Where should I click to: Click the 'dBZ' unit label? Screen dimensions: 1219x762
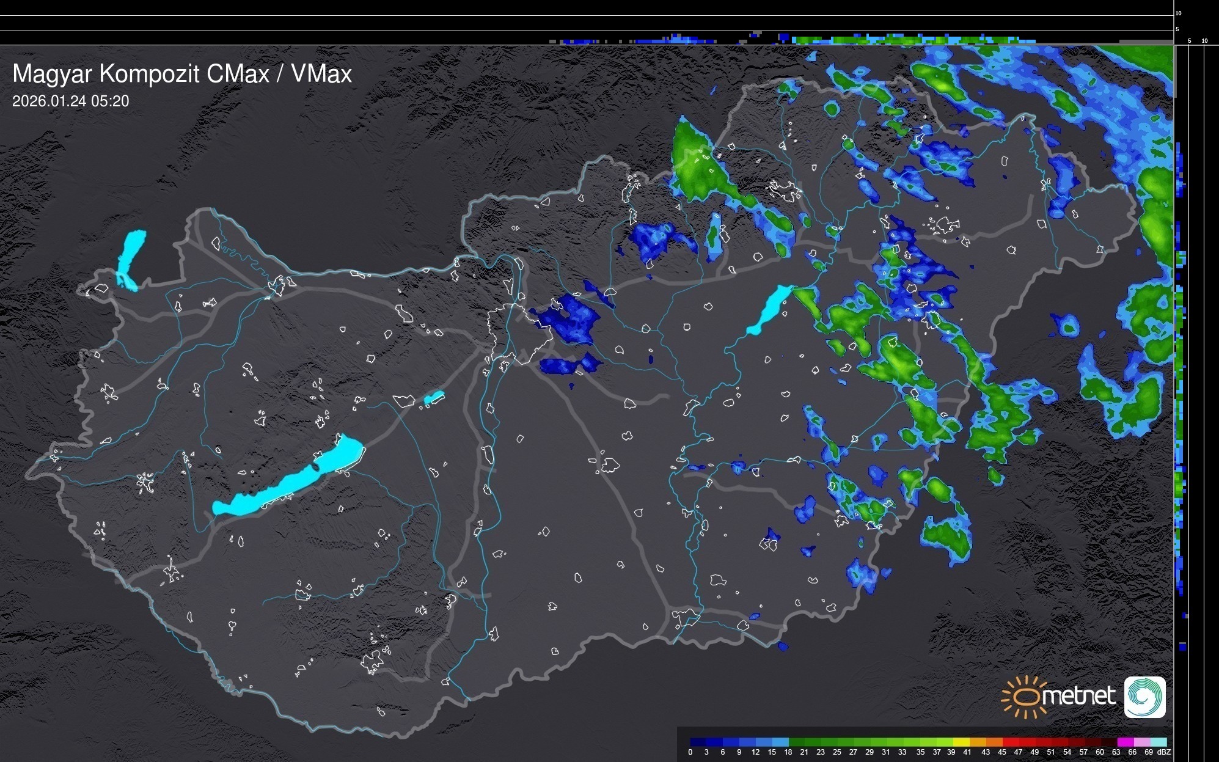pyautogui.click(x=1163, y=752)
